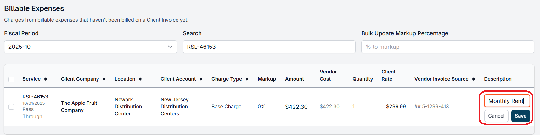Focus the Search field containing RSL-46153
This screenshot has width=540, height=135.
click(x=269, y=47)
